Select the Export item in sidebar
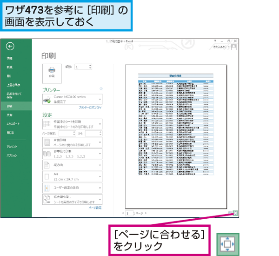The height and width of the screenshot is (256, 279). click(13, 124)
